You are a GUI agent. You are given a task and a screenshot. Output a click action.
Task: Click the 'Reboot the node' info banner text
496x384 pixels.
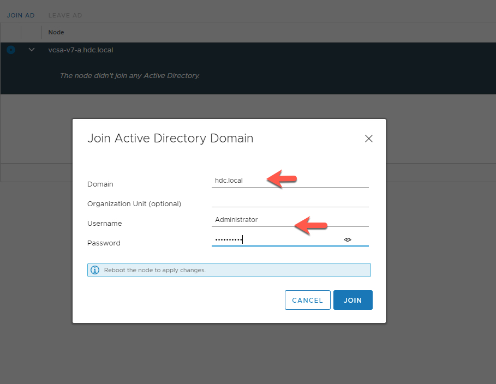click(154, 270)
